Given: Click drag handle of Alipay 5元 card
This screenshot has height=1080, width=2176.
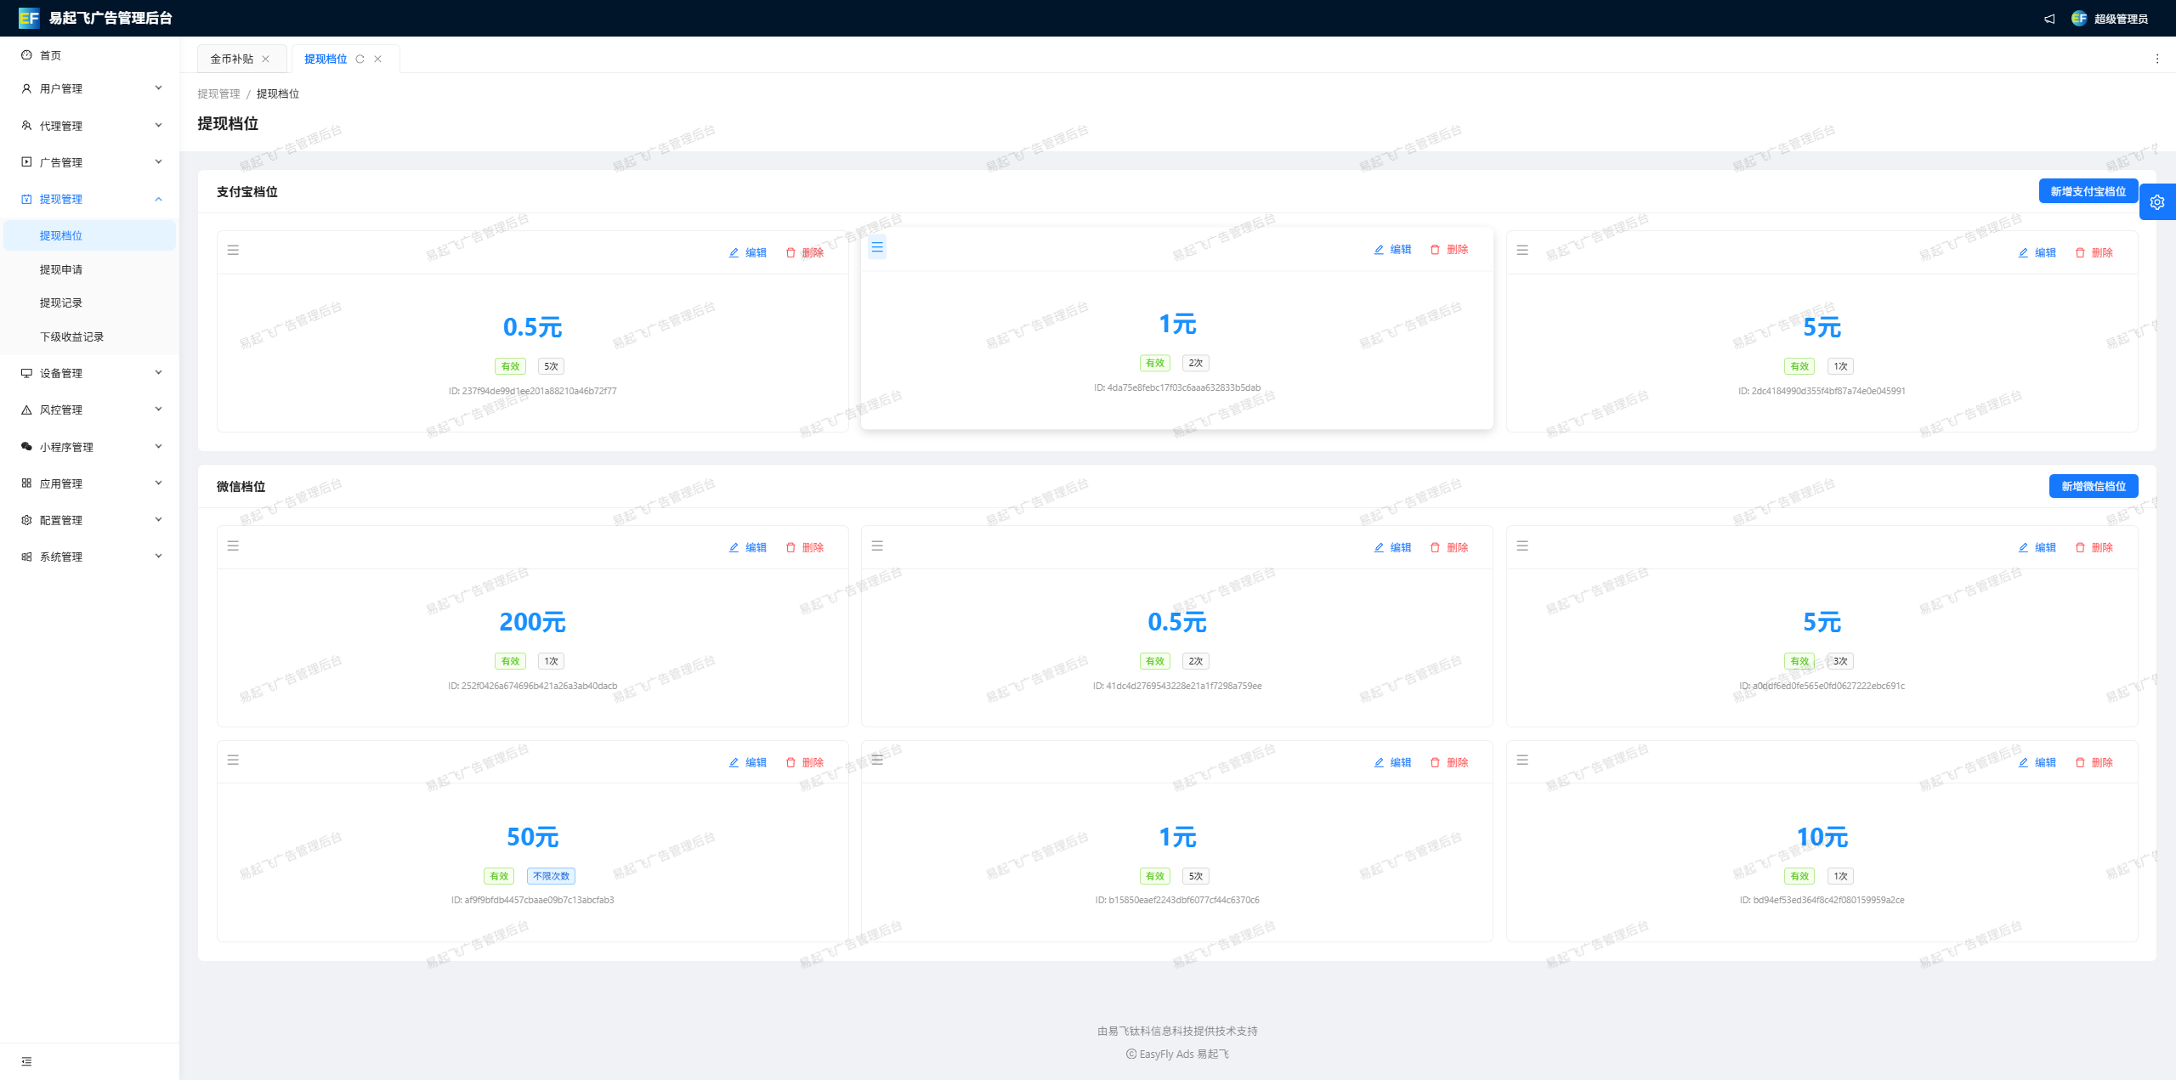Looking at the screenshot, I should pyautogui.click(x=1522, y=250).
